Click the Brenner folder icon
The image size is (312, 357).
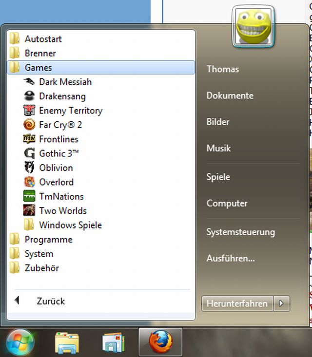pos(15,53)
